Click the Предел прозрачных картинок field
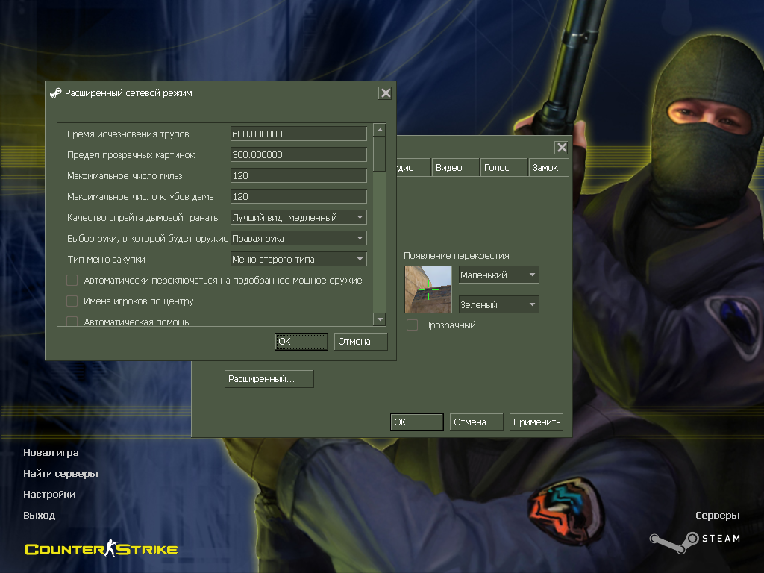Viewport: 764px width, 573px height. tap(298, 155)
